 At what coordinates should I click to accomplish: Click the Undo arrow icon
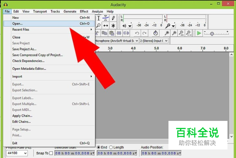pos(137,33)
